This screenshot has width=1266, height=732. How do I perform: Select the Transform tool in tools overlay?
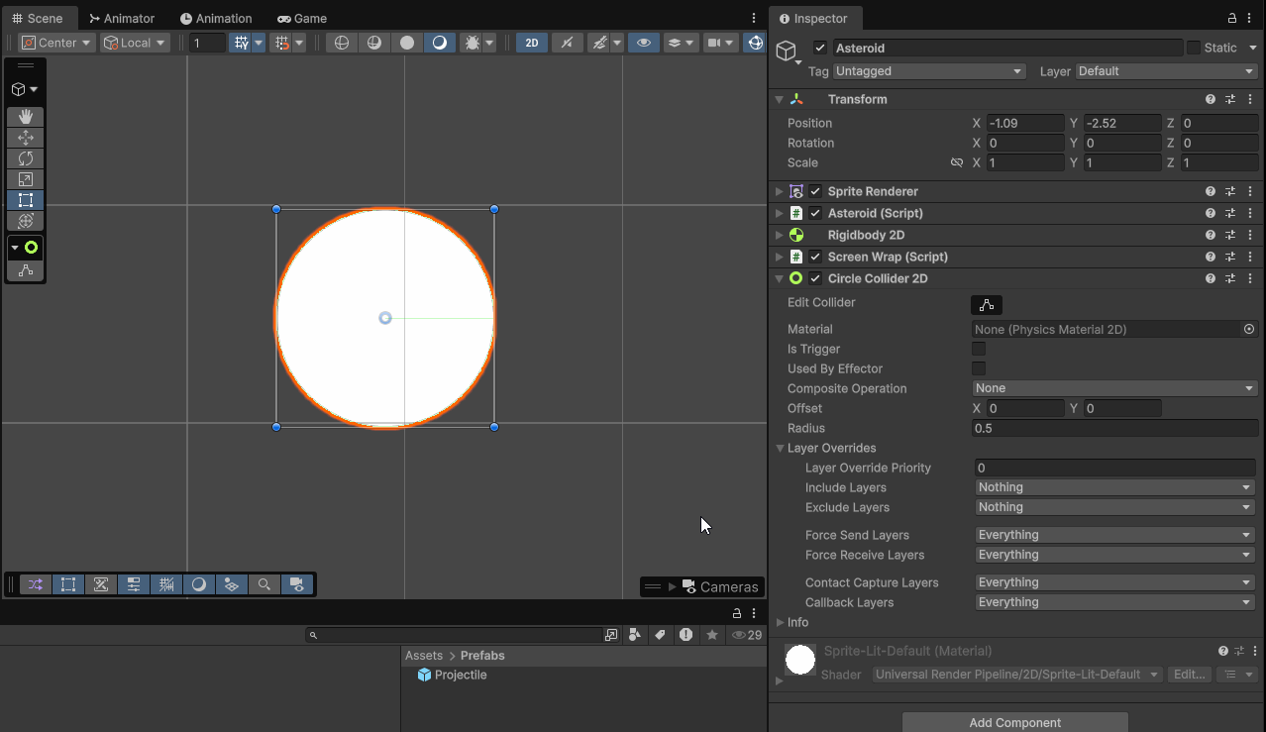[26, 221]
